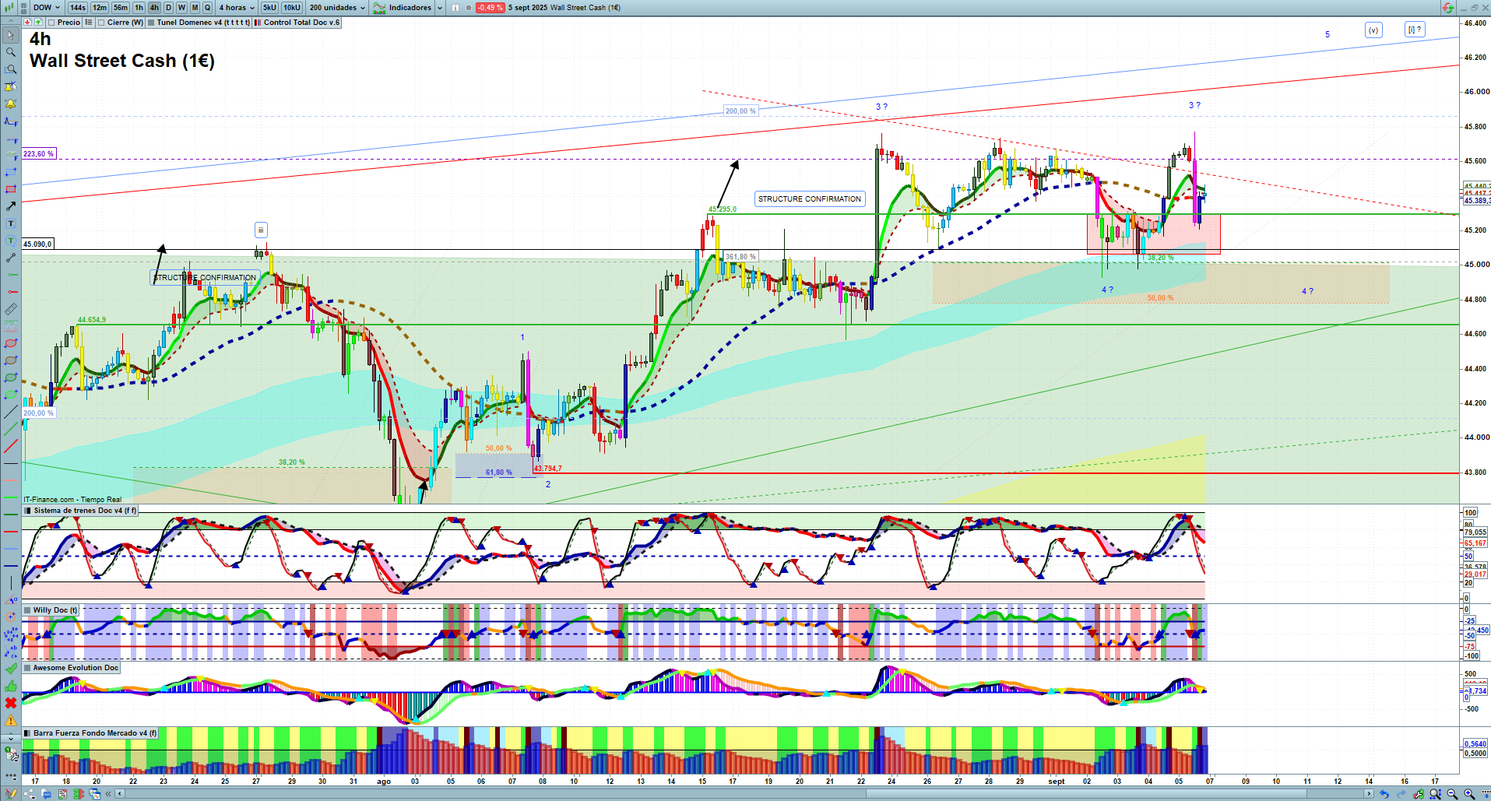The height and width of the screenshot is (801, 1491).
Task: Select the red rectangle drawing tool
Action: pyautogui.click(x=11, y=189)
